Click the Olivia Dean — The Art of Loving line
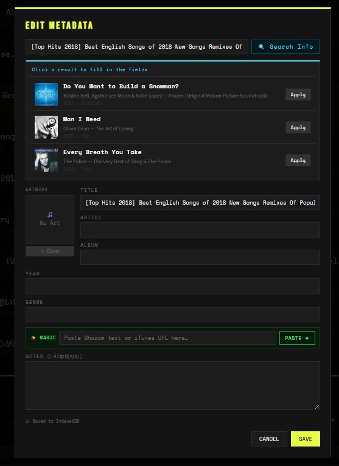This screenshot has height=466, width=339. click(98, 129)
